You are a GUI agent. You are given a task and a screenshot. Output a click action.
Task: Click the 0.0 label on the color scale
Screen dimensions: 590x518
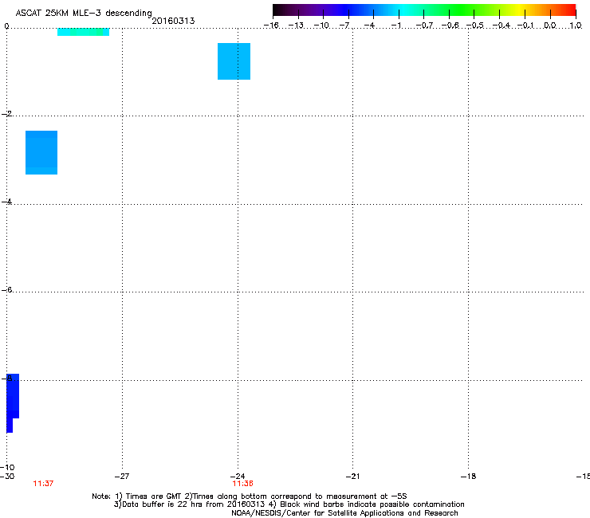[x=550, y=26]
